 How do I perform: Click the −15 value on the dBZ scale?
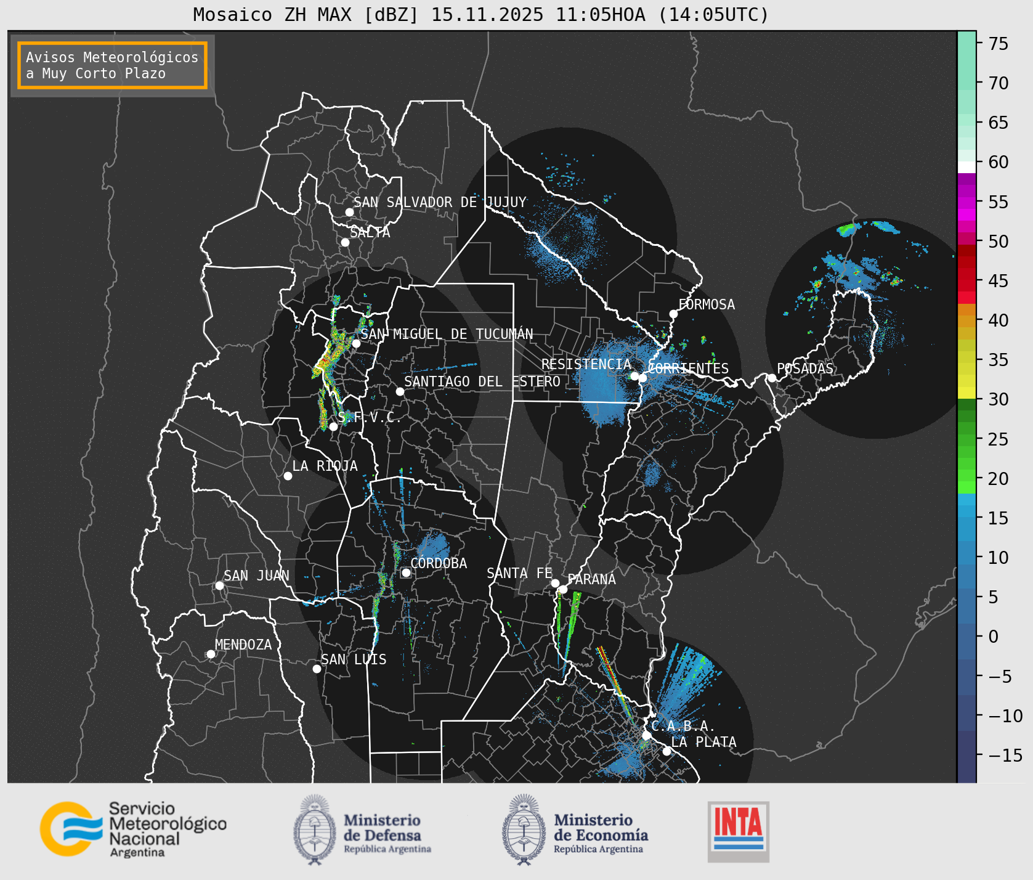point(1005,756)
